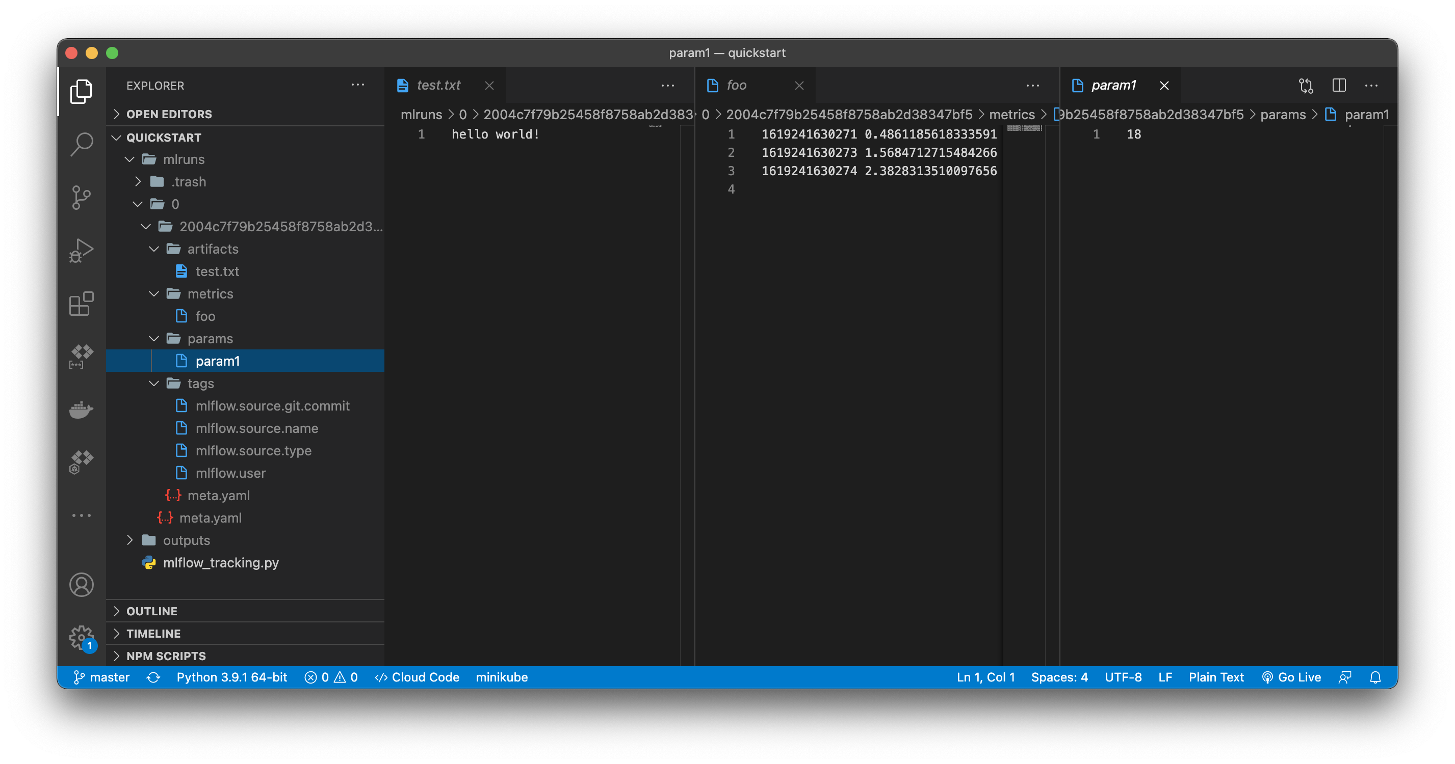The height and width of the screenshot is (764, 1455).
Task: Open Run and Debug view
Action: click(x=82, y=251)
